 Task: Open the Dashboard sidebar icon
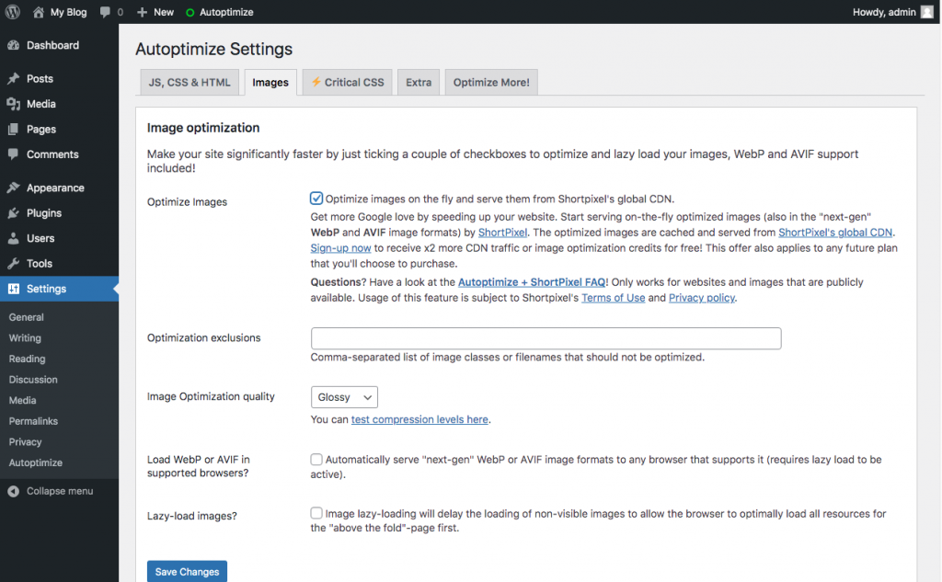coord(13,45)
